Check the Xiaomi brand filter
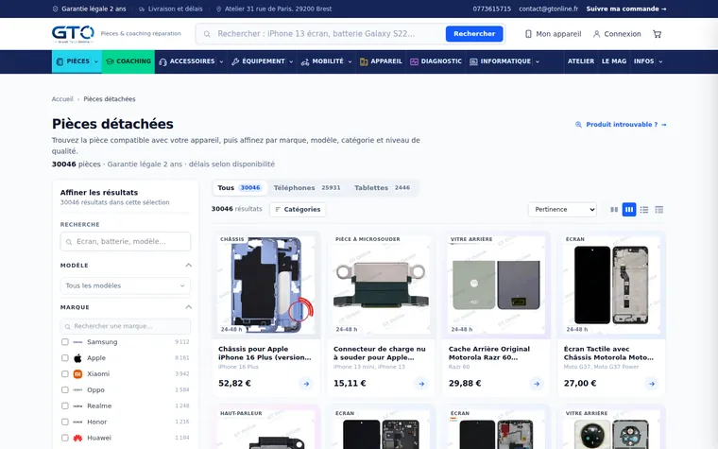Viewport: 718px width, 449px height. pyautogui.click(x=65, y=374)
